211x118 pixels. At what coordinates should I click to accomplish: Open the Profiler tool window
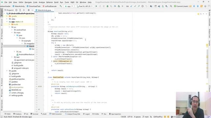pos(96,114)
